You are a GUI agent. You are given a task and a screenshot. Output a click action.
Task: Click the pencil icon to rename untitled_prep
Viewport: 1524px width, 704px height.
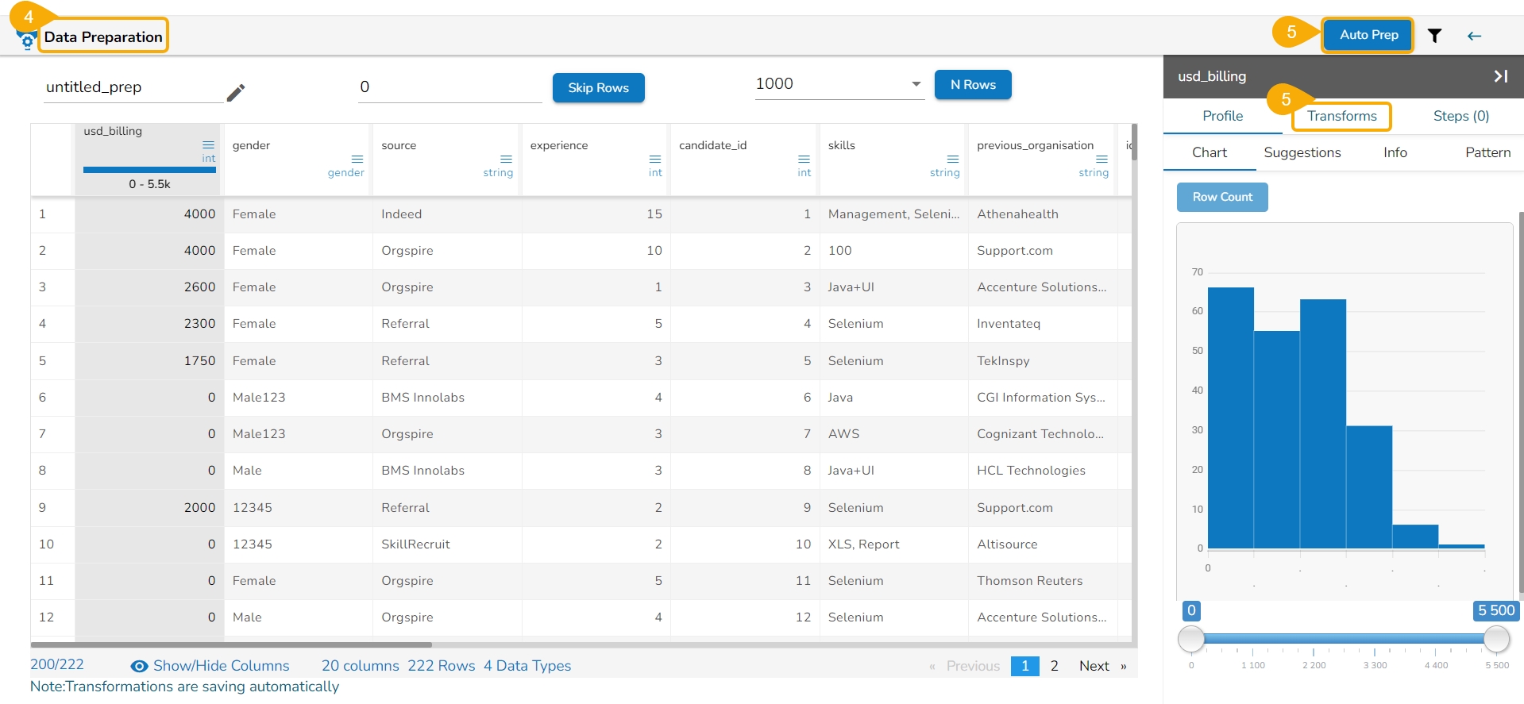coord(235,93)
